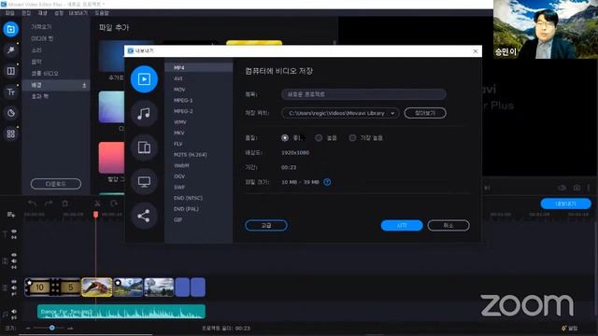The height and width of the screenshot is (336, 598).
Task: Click the blue 시작 (Start) button
Action: 402,226
